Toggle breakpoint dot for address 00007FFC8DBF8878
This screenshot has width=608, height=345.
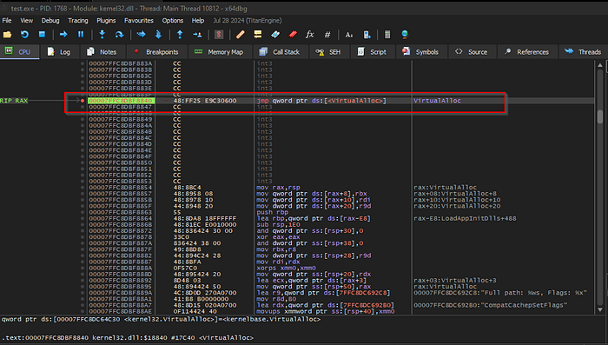pyautogui.click(x=83, y=237)
